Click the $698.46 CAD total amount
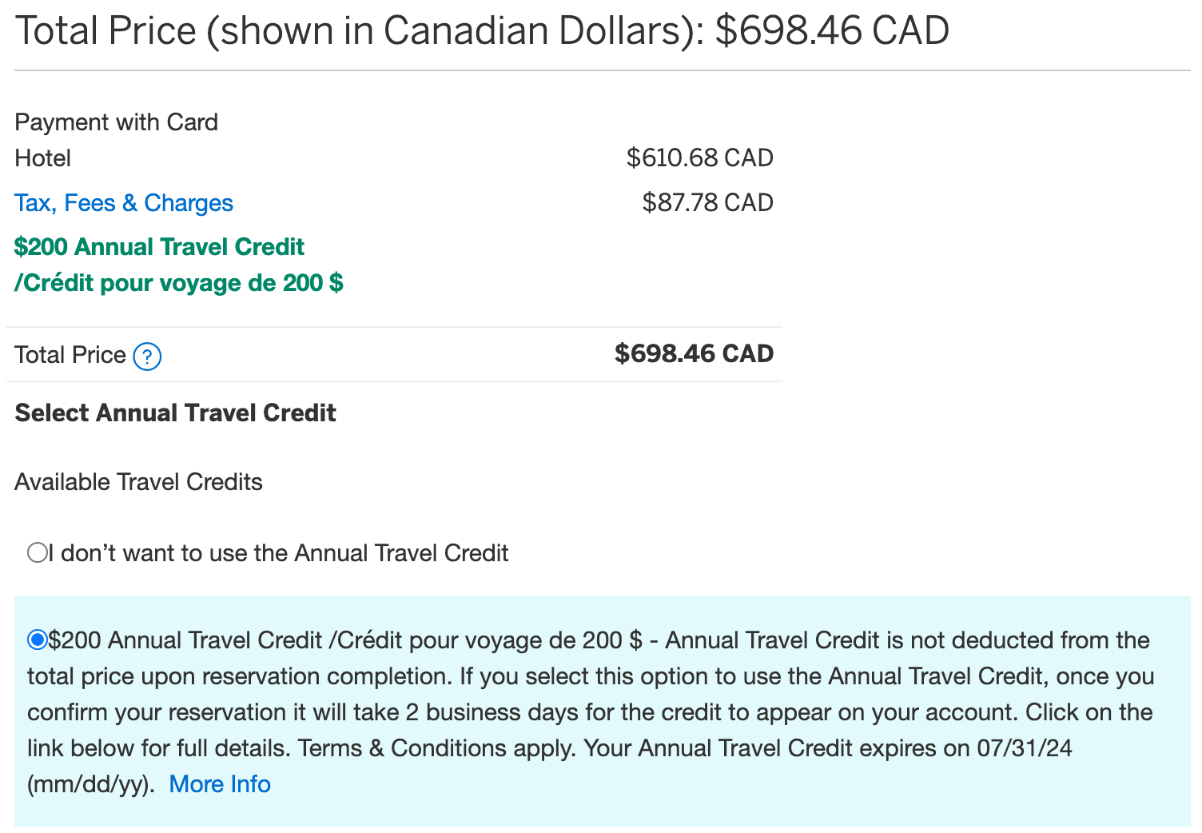 694,353
